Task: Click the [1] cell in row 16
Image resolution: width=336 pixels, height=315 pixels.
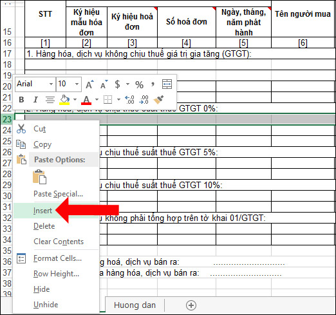Action: (45, 43)
